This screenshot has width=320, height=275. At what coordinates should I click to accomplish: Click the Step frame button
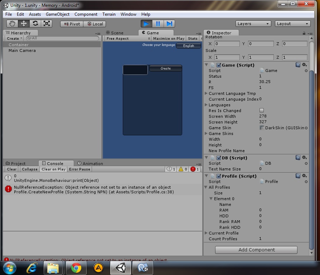(x=169, y=24)
